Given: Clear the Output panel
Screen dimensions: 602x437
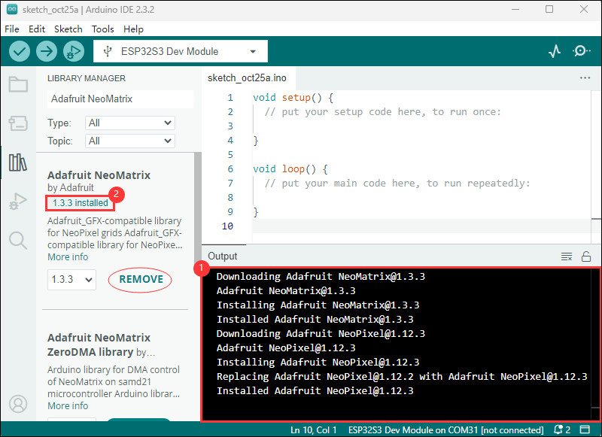Looking at the screenshot, I should [x=567, y=256].
